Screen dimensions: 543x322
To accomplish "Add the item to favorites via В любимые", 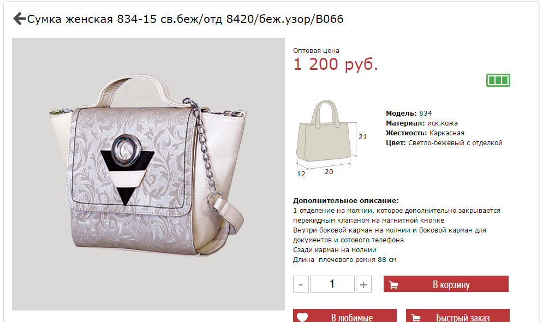I will click(345, 315).
